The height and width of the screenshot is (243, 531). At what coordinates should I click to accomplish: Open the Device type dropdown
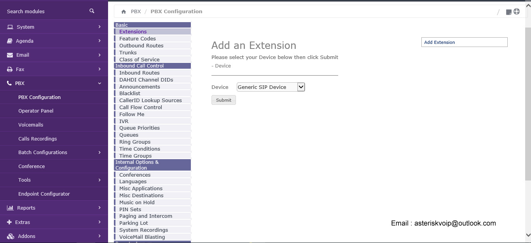[271, 87]
